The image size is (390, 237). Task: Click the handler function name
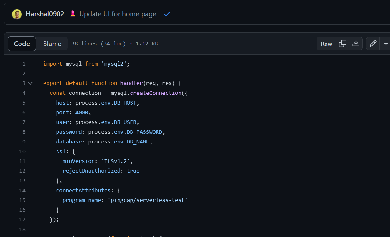click(132, 83)
